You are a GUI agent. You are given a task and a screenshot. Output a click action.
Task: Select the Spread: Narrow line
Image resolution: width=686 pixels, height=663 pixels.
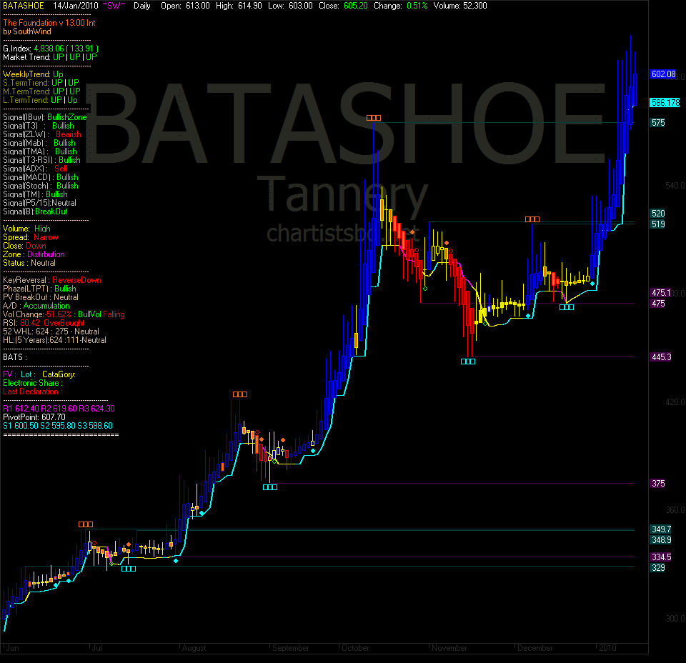tap(31, 237)
